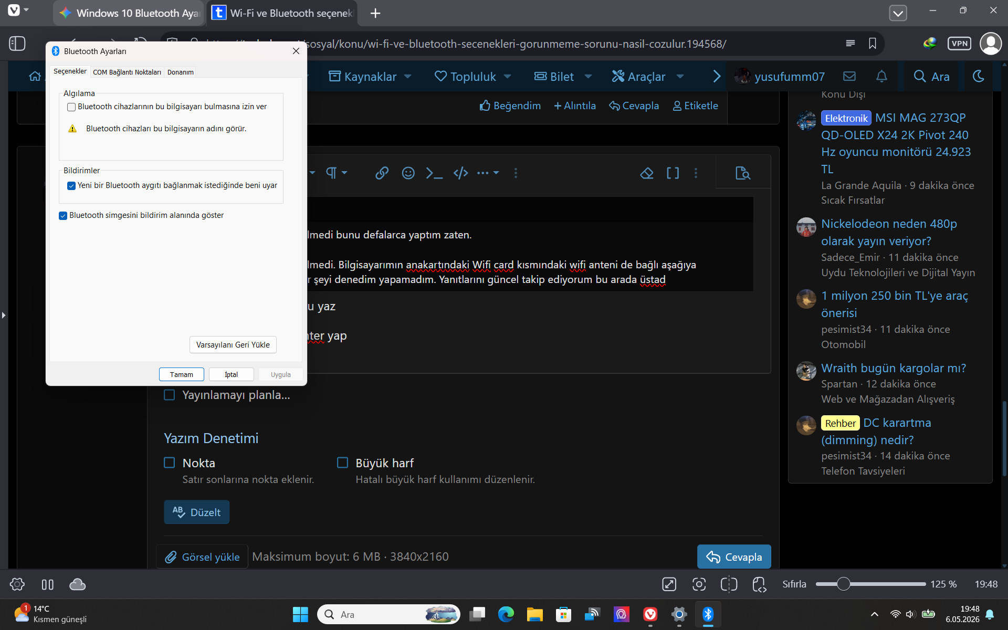Open File Explorer from the taskbar
Image resolution: width=1008 pixels, height=630 pixels.
point(534,614)
